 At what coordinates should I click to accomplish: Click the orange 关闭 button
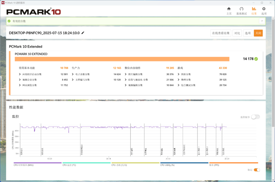258,33
